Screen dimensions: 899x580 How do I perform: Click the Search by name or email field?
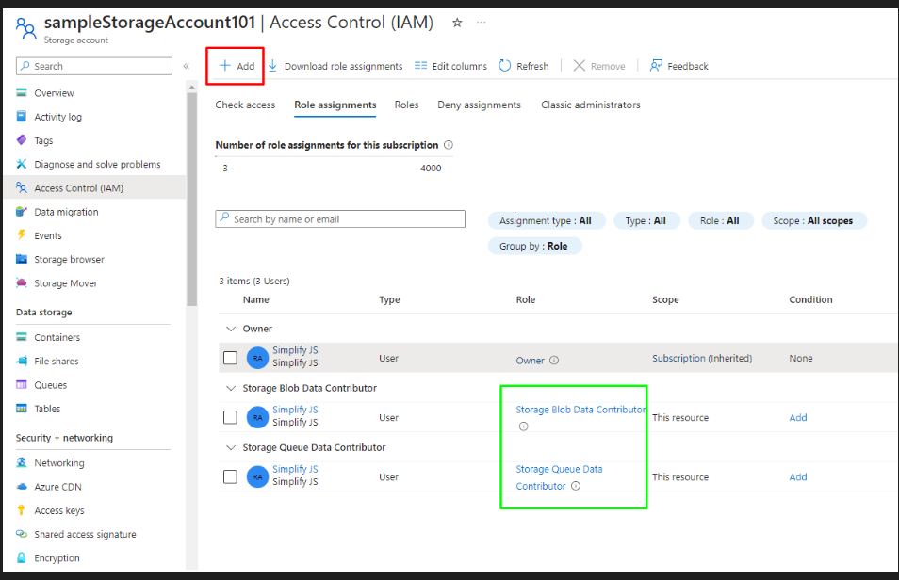pos(340,219)
